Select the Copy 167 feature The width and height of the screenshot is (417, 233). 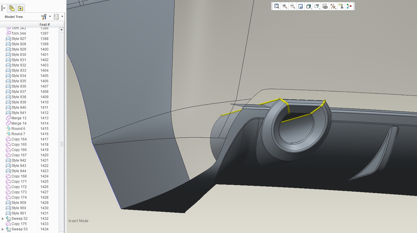click(x=19, y=155)
